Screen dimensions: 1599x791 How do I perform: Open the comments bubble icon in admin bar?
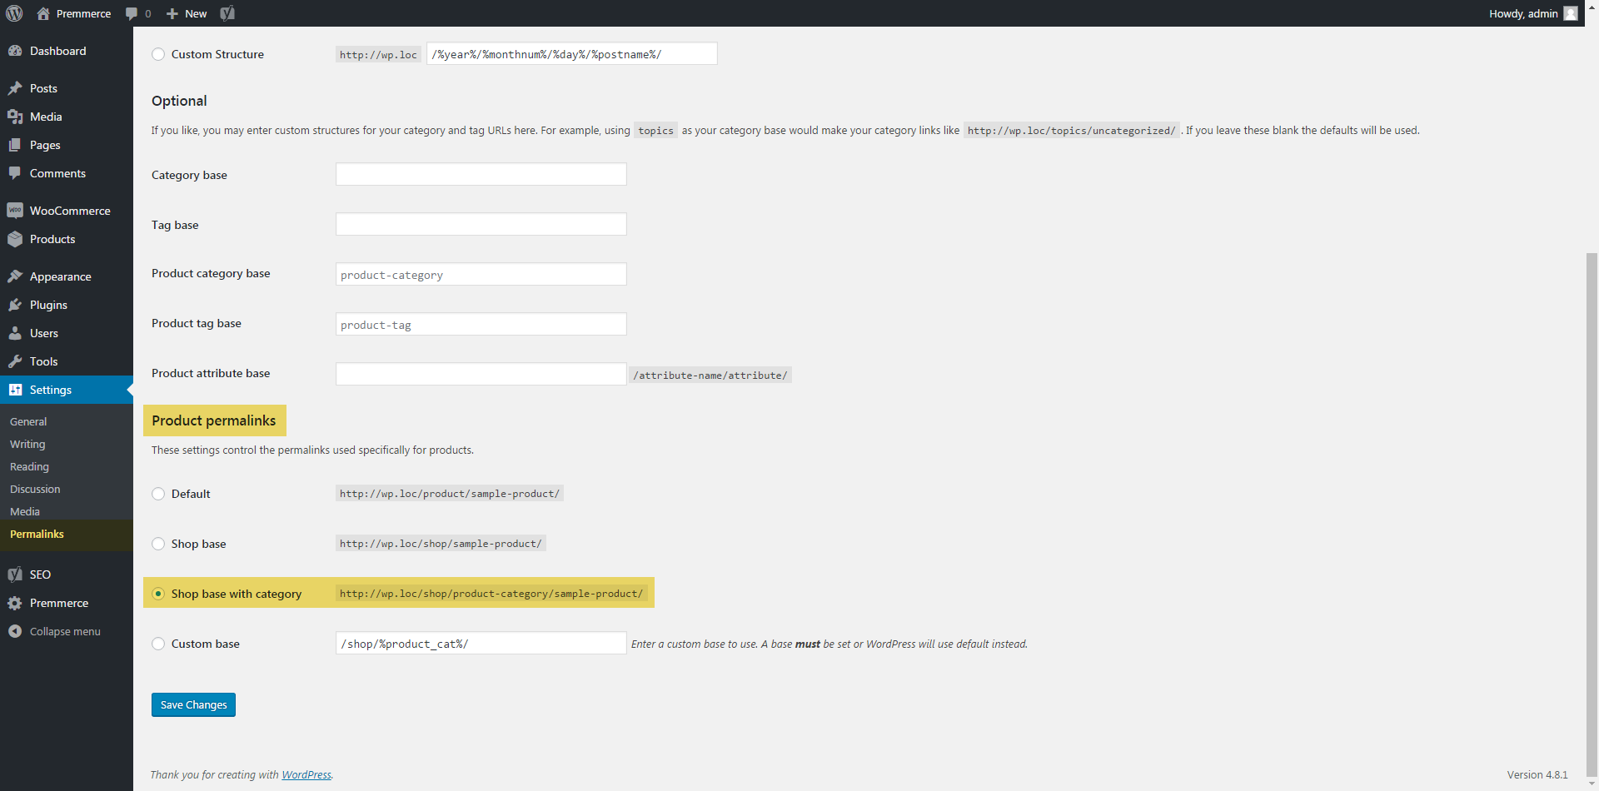[x=132, y=13]
